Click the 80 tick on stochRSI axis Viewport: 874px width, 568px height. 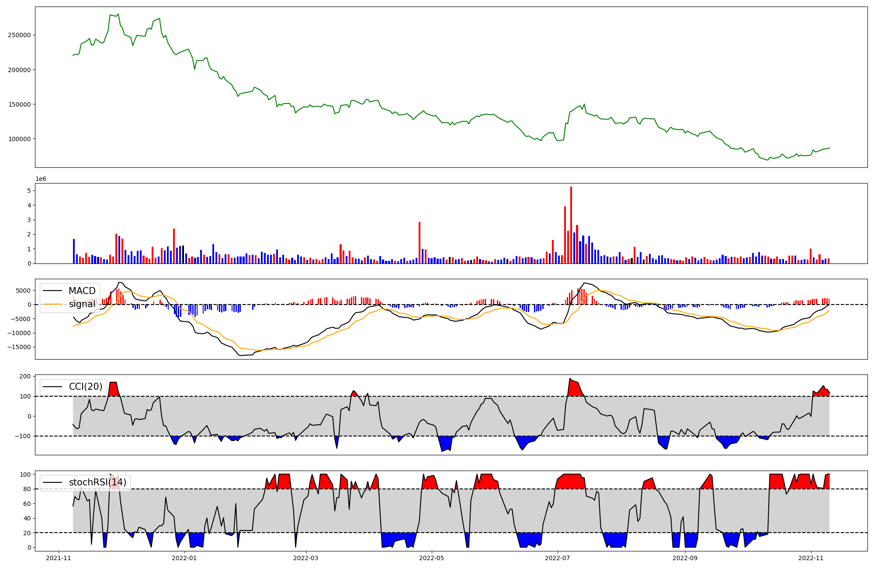[x=27, y=489]
